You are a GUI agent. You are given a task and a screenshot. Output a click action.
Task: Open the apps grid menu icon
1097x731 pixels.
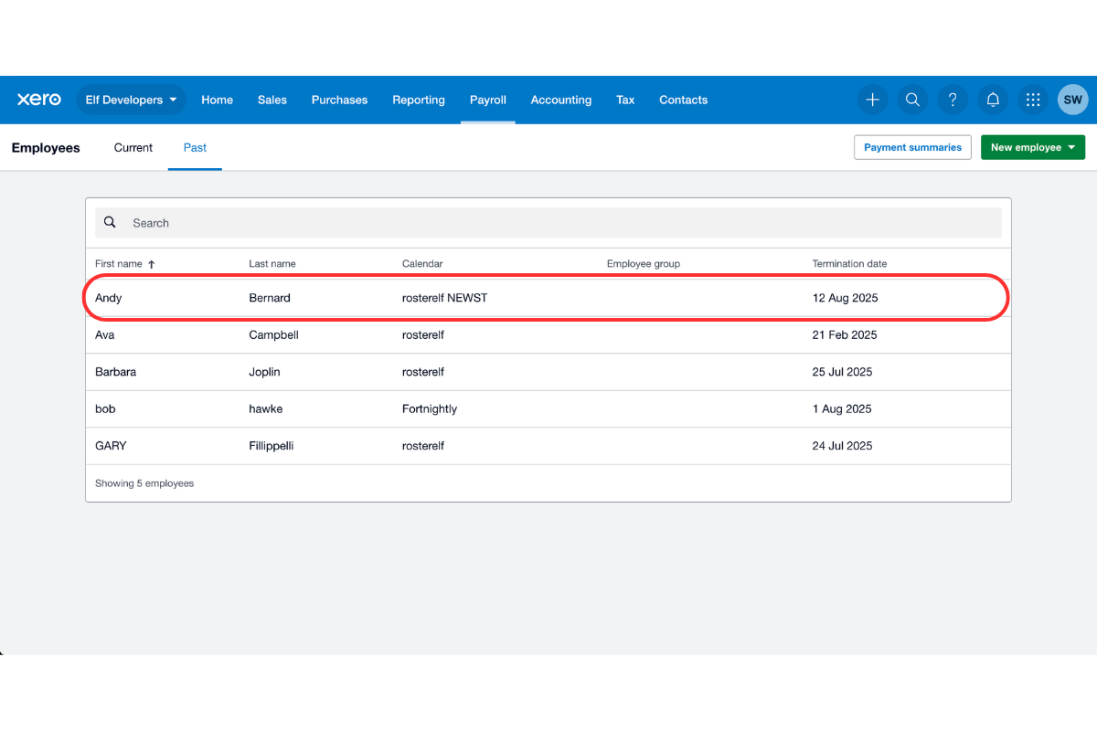(1033, 100)
